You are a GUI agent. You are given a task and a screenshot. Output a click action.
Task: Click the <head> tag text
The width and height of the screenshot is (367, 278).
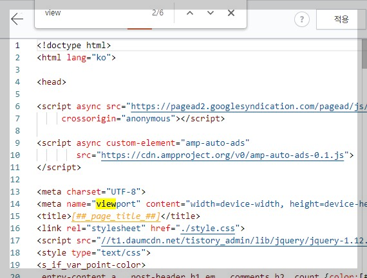click(52, 82)
